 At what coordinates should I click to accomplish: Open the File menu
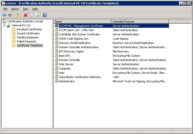[5, 9]
